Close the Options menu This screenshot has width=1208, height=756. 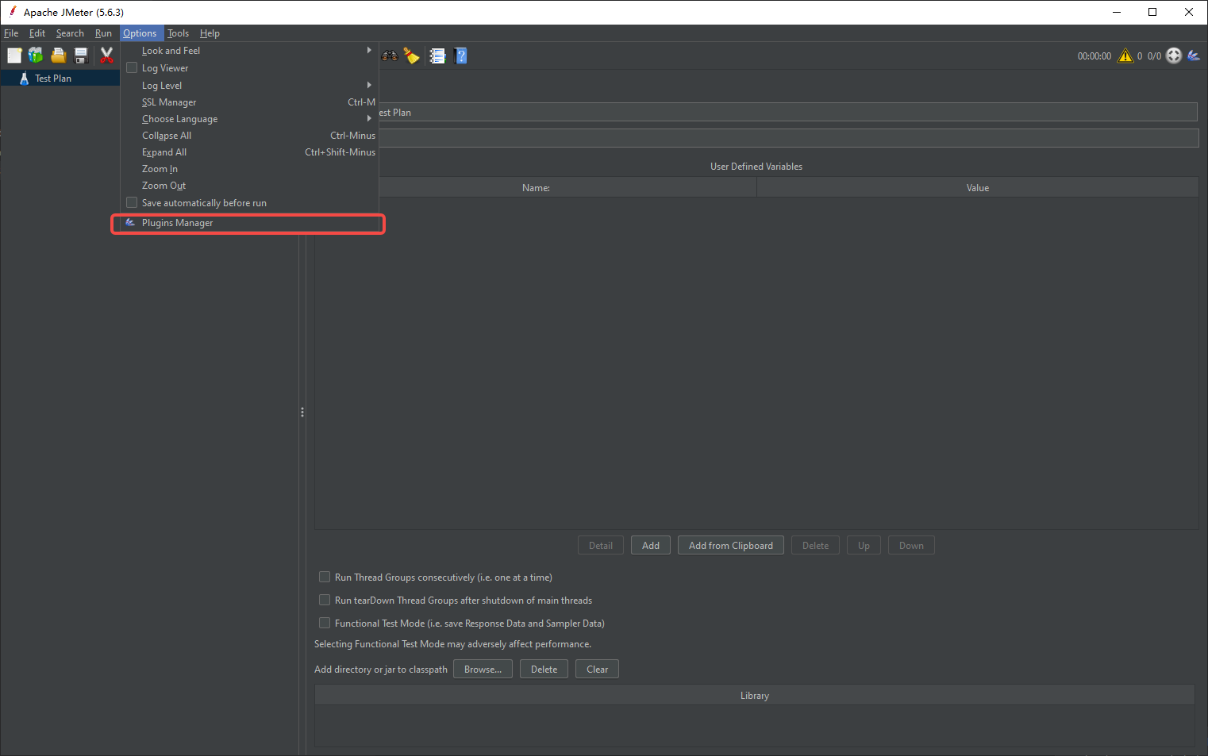pos(140,33)
